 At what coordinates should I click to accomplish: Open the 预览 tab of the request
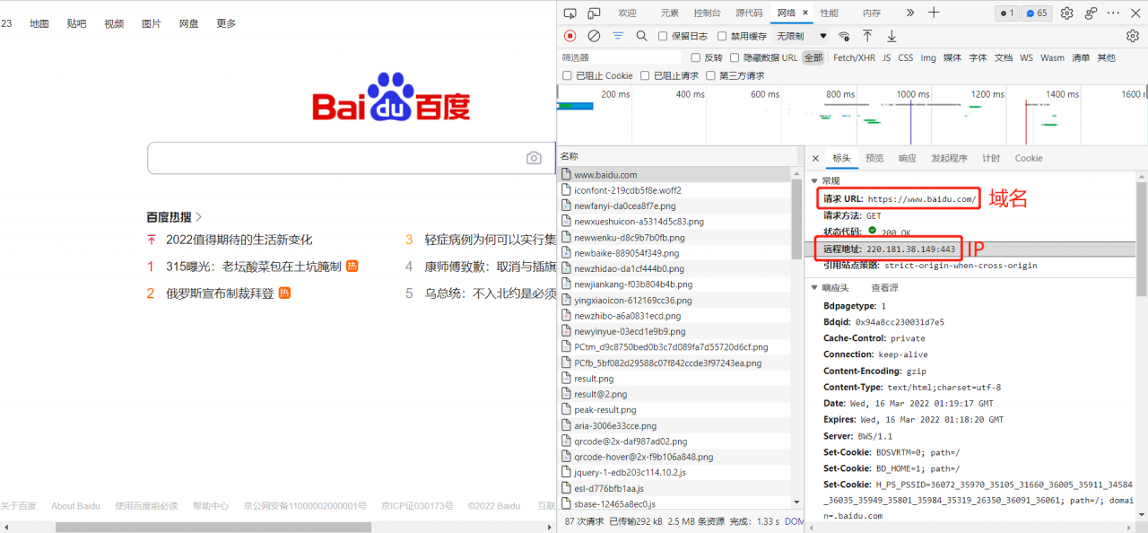[874, 158]
